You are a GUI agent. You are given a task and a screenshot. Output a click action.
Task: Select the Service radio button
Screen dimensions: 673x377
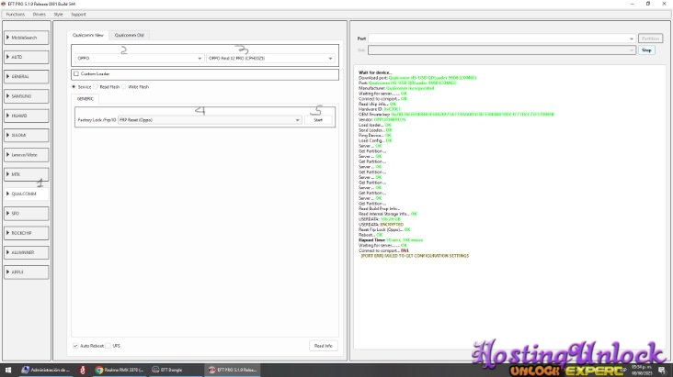[x=74, y=87]
